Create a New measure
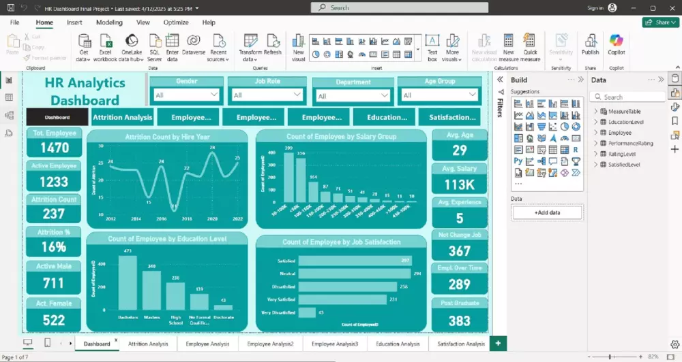Screen dimensions: 682x362 click(x=509, y=48)
